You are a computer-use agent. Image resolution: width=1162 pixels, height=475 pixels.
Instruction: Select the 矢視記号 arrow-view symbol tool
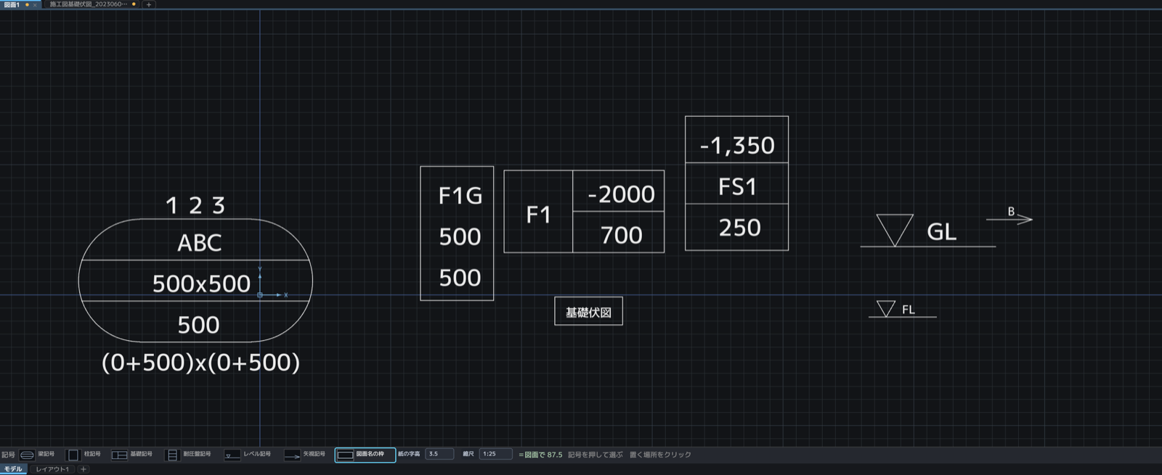coord(304,455)
